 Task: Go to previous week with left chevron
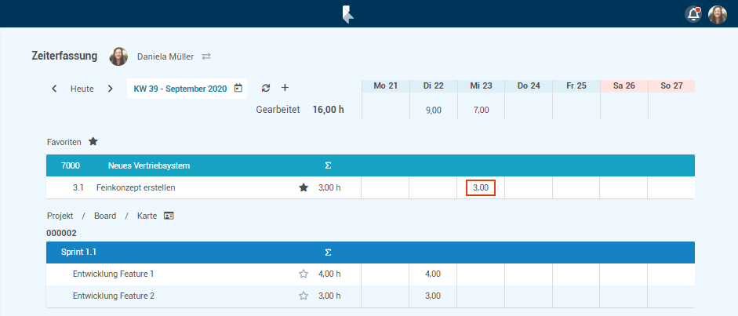click(x=54, y=89)
